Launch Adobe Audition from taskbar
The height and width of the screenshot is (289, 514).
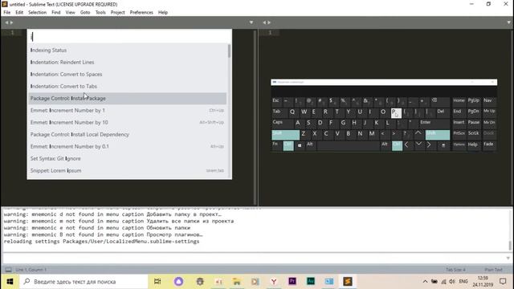pos(311,282)
